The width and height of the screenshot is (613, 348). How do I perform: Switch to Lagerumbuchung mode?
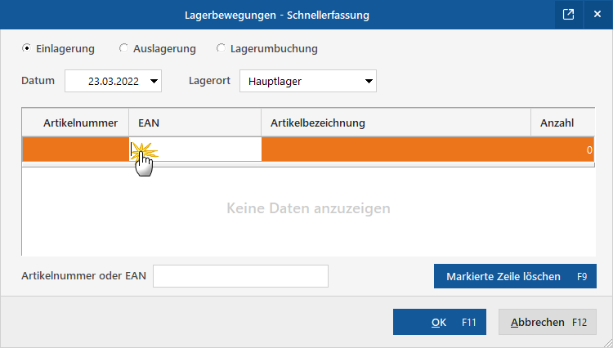pos(221,48)
